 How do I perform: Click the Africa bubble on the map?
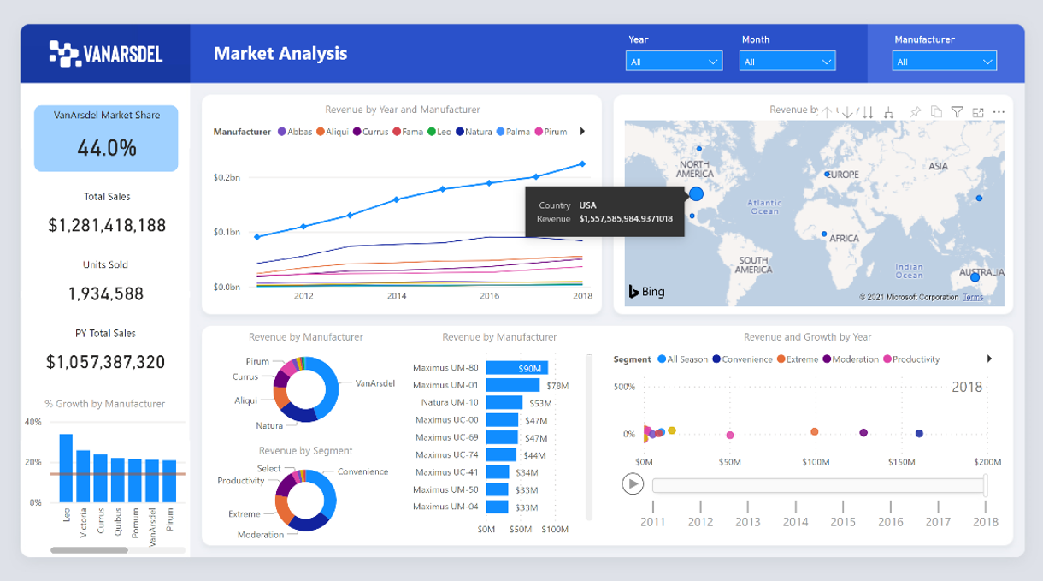824,234
